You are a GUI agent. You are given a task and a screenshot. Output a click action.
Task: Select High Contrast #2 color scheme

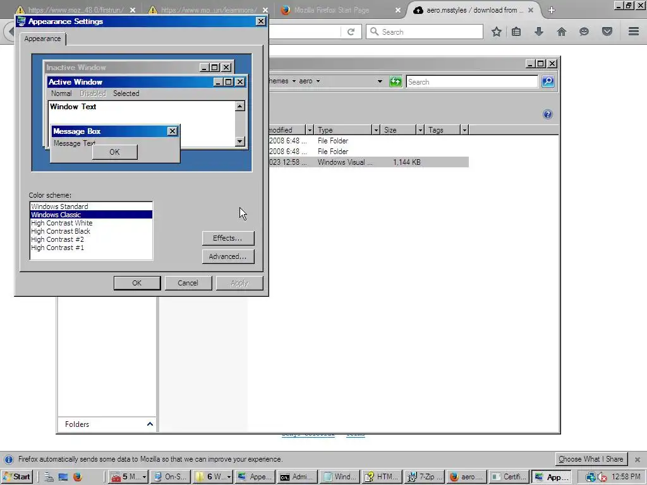pyautogui.click(x=91, y=239)
